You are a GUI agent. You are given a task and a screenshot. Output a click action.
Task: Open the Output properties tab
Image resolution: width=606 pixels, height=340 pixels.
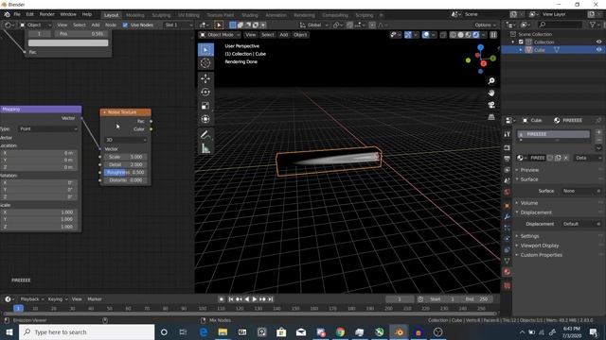point(508,159)
